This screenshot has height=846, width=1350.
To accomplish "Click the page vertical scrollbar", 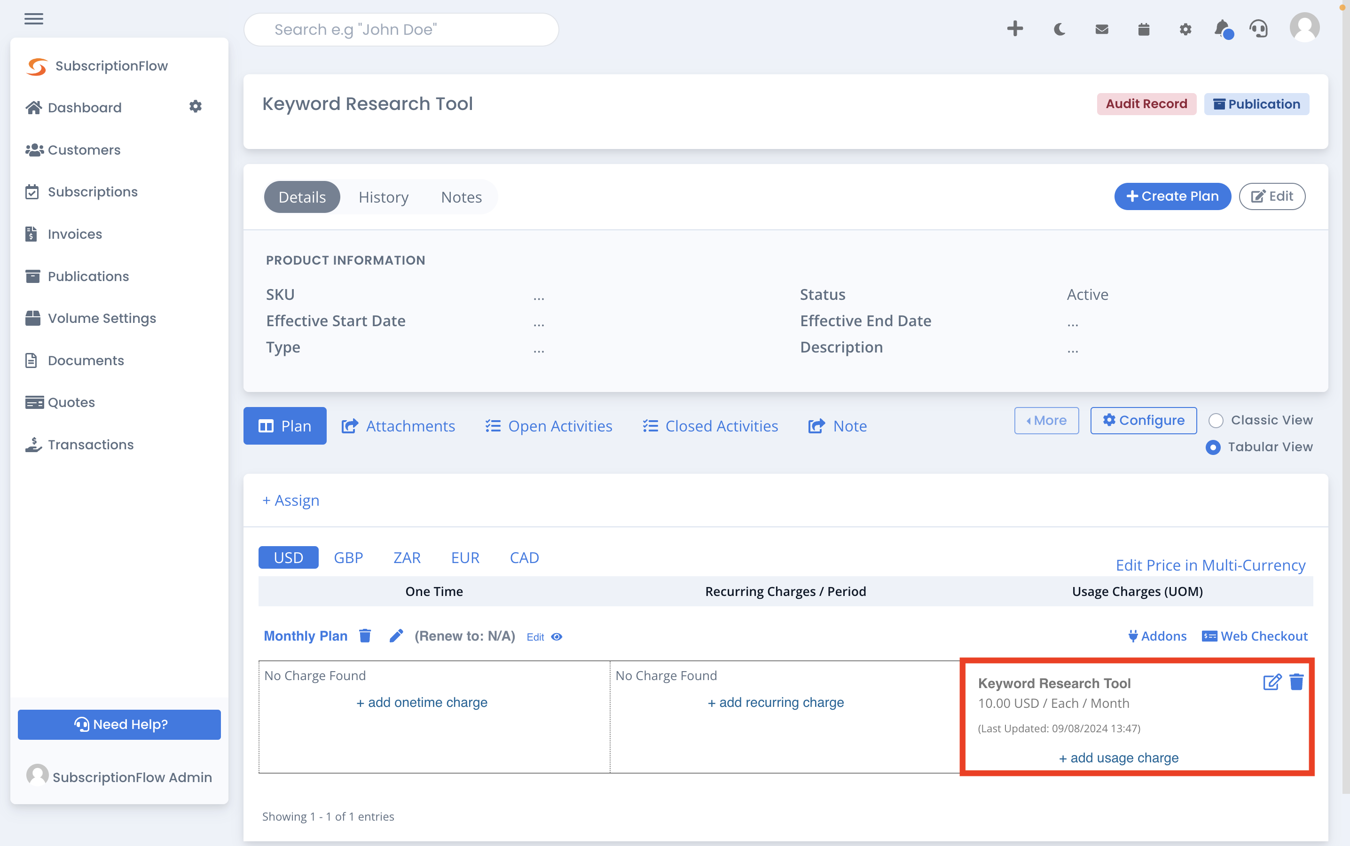I will click(1345, 397).
